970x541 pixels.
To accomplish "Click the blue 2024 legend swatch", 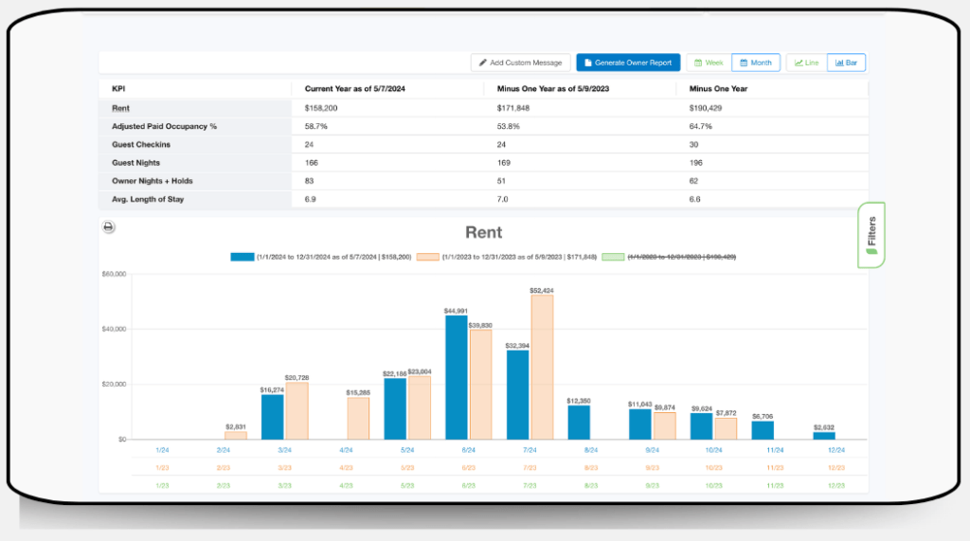I will (x=242, y=257).
